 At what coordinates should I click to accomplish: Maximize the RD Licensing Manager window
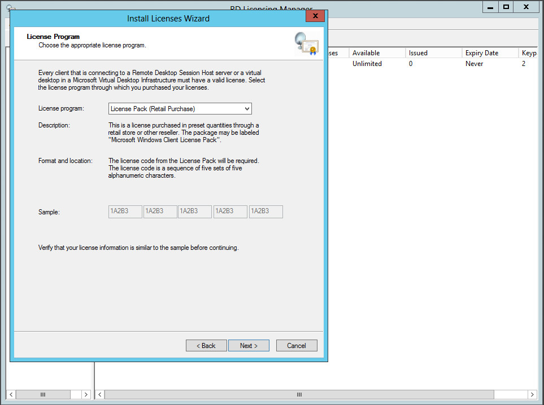[x=506, y=7]
